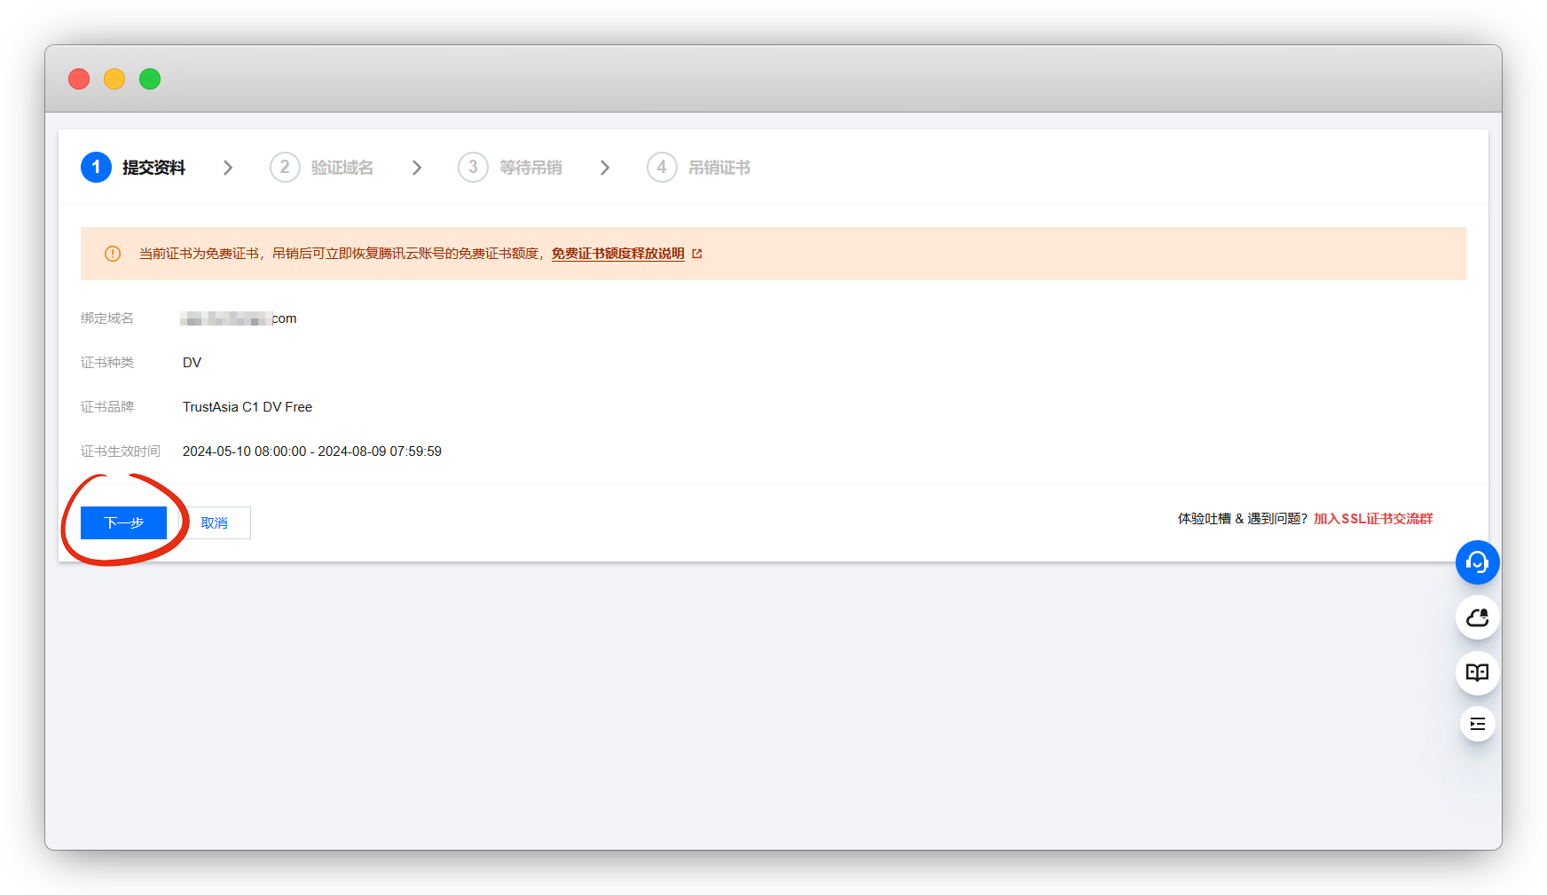Click the list menu floating icon

click(1477, 724)
